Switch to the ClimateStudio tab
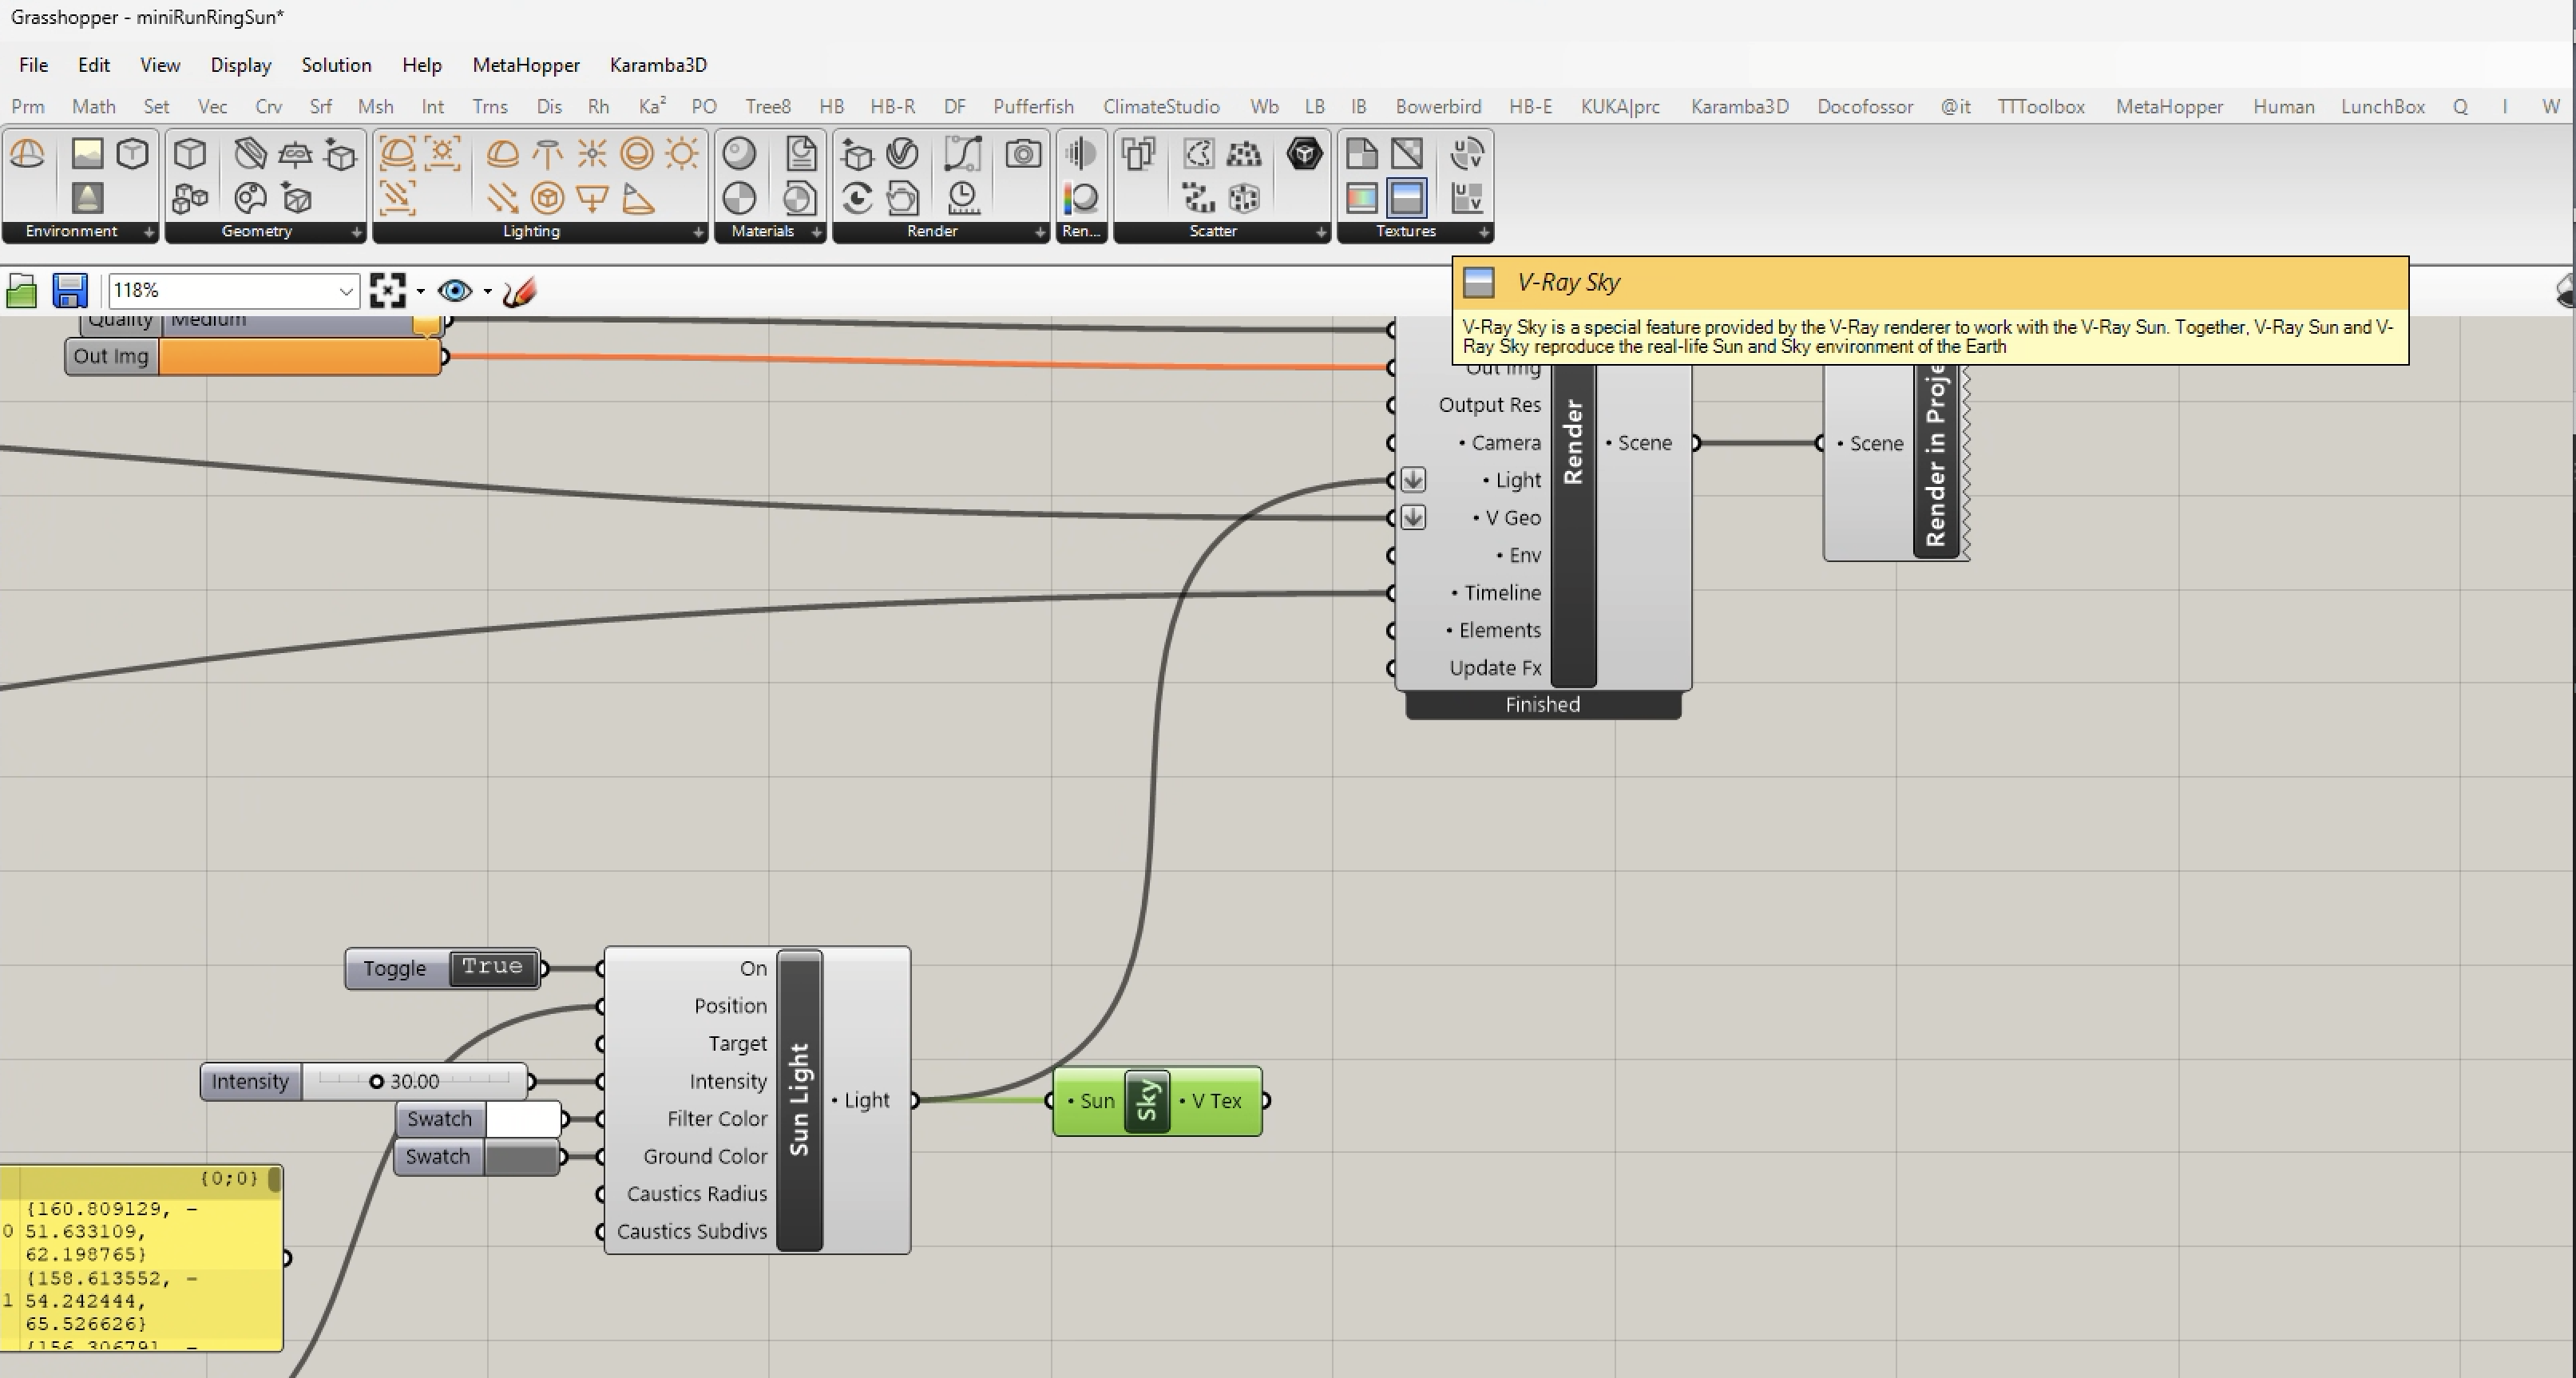 [x=1160, y=106]
